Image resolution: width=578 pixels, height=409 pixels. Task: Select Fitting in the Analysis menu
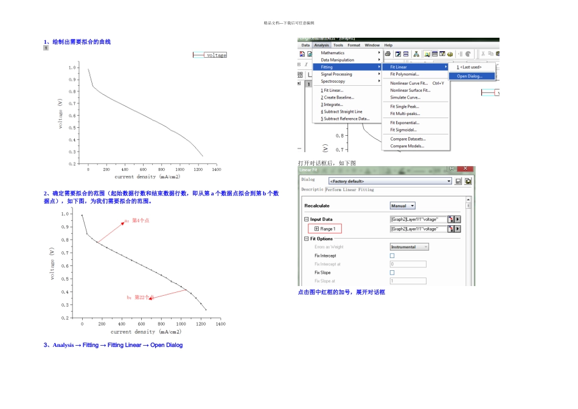point(347,67)
